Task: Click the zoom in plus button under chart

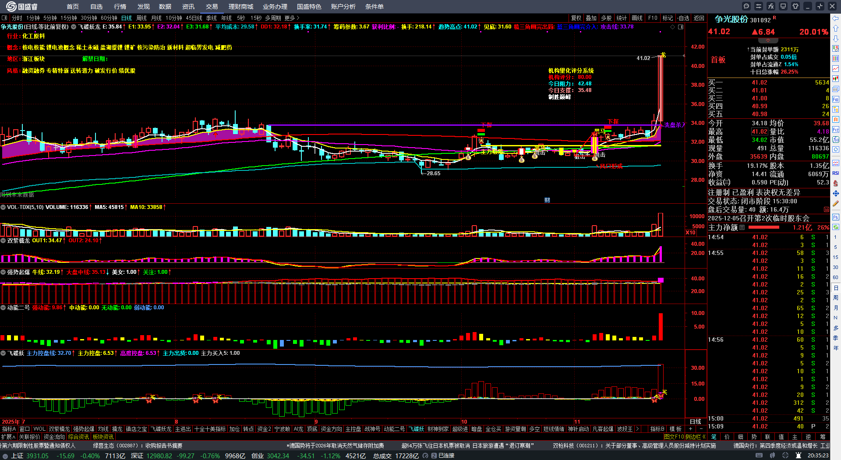Action: [x=691, y=429]
